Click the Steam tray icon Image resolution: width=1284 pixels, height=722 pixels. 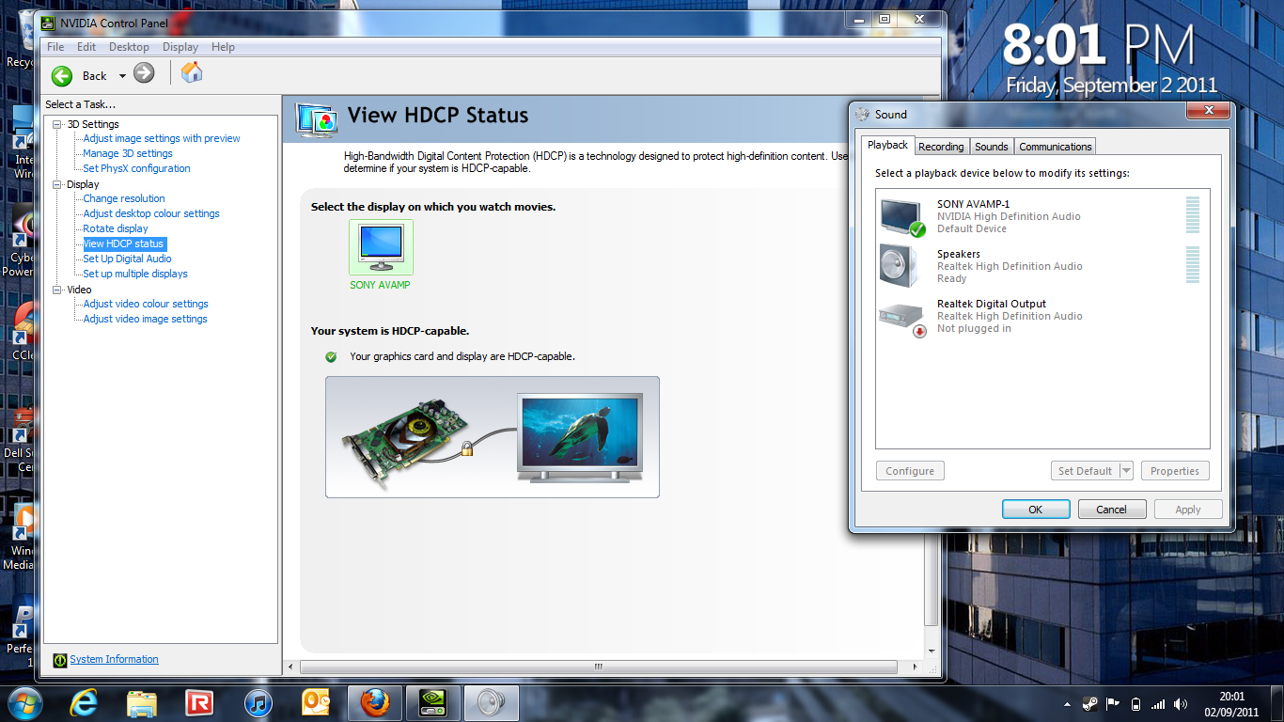1090,703
